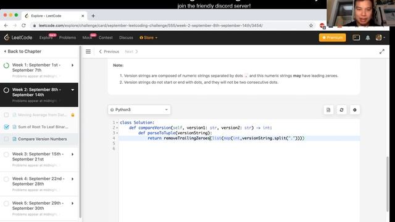
Task: Open Discuss in navigation bar
Action: (126, 38)
